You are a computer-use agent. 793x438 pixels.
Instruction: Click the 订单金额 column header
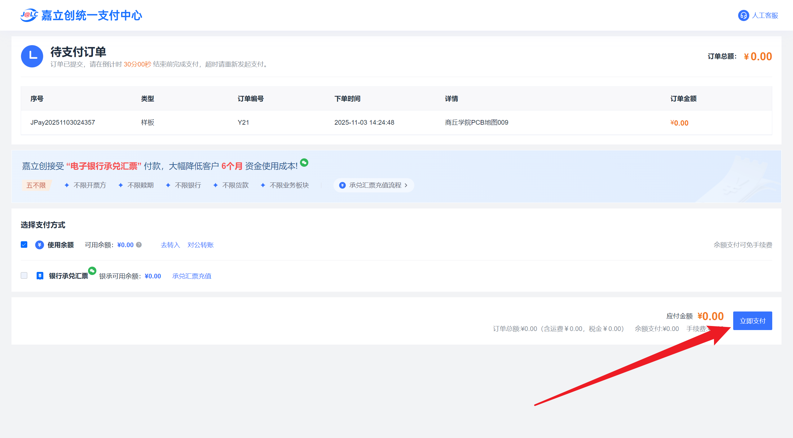pos(683,99)
